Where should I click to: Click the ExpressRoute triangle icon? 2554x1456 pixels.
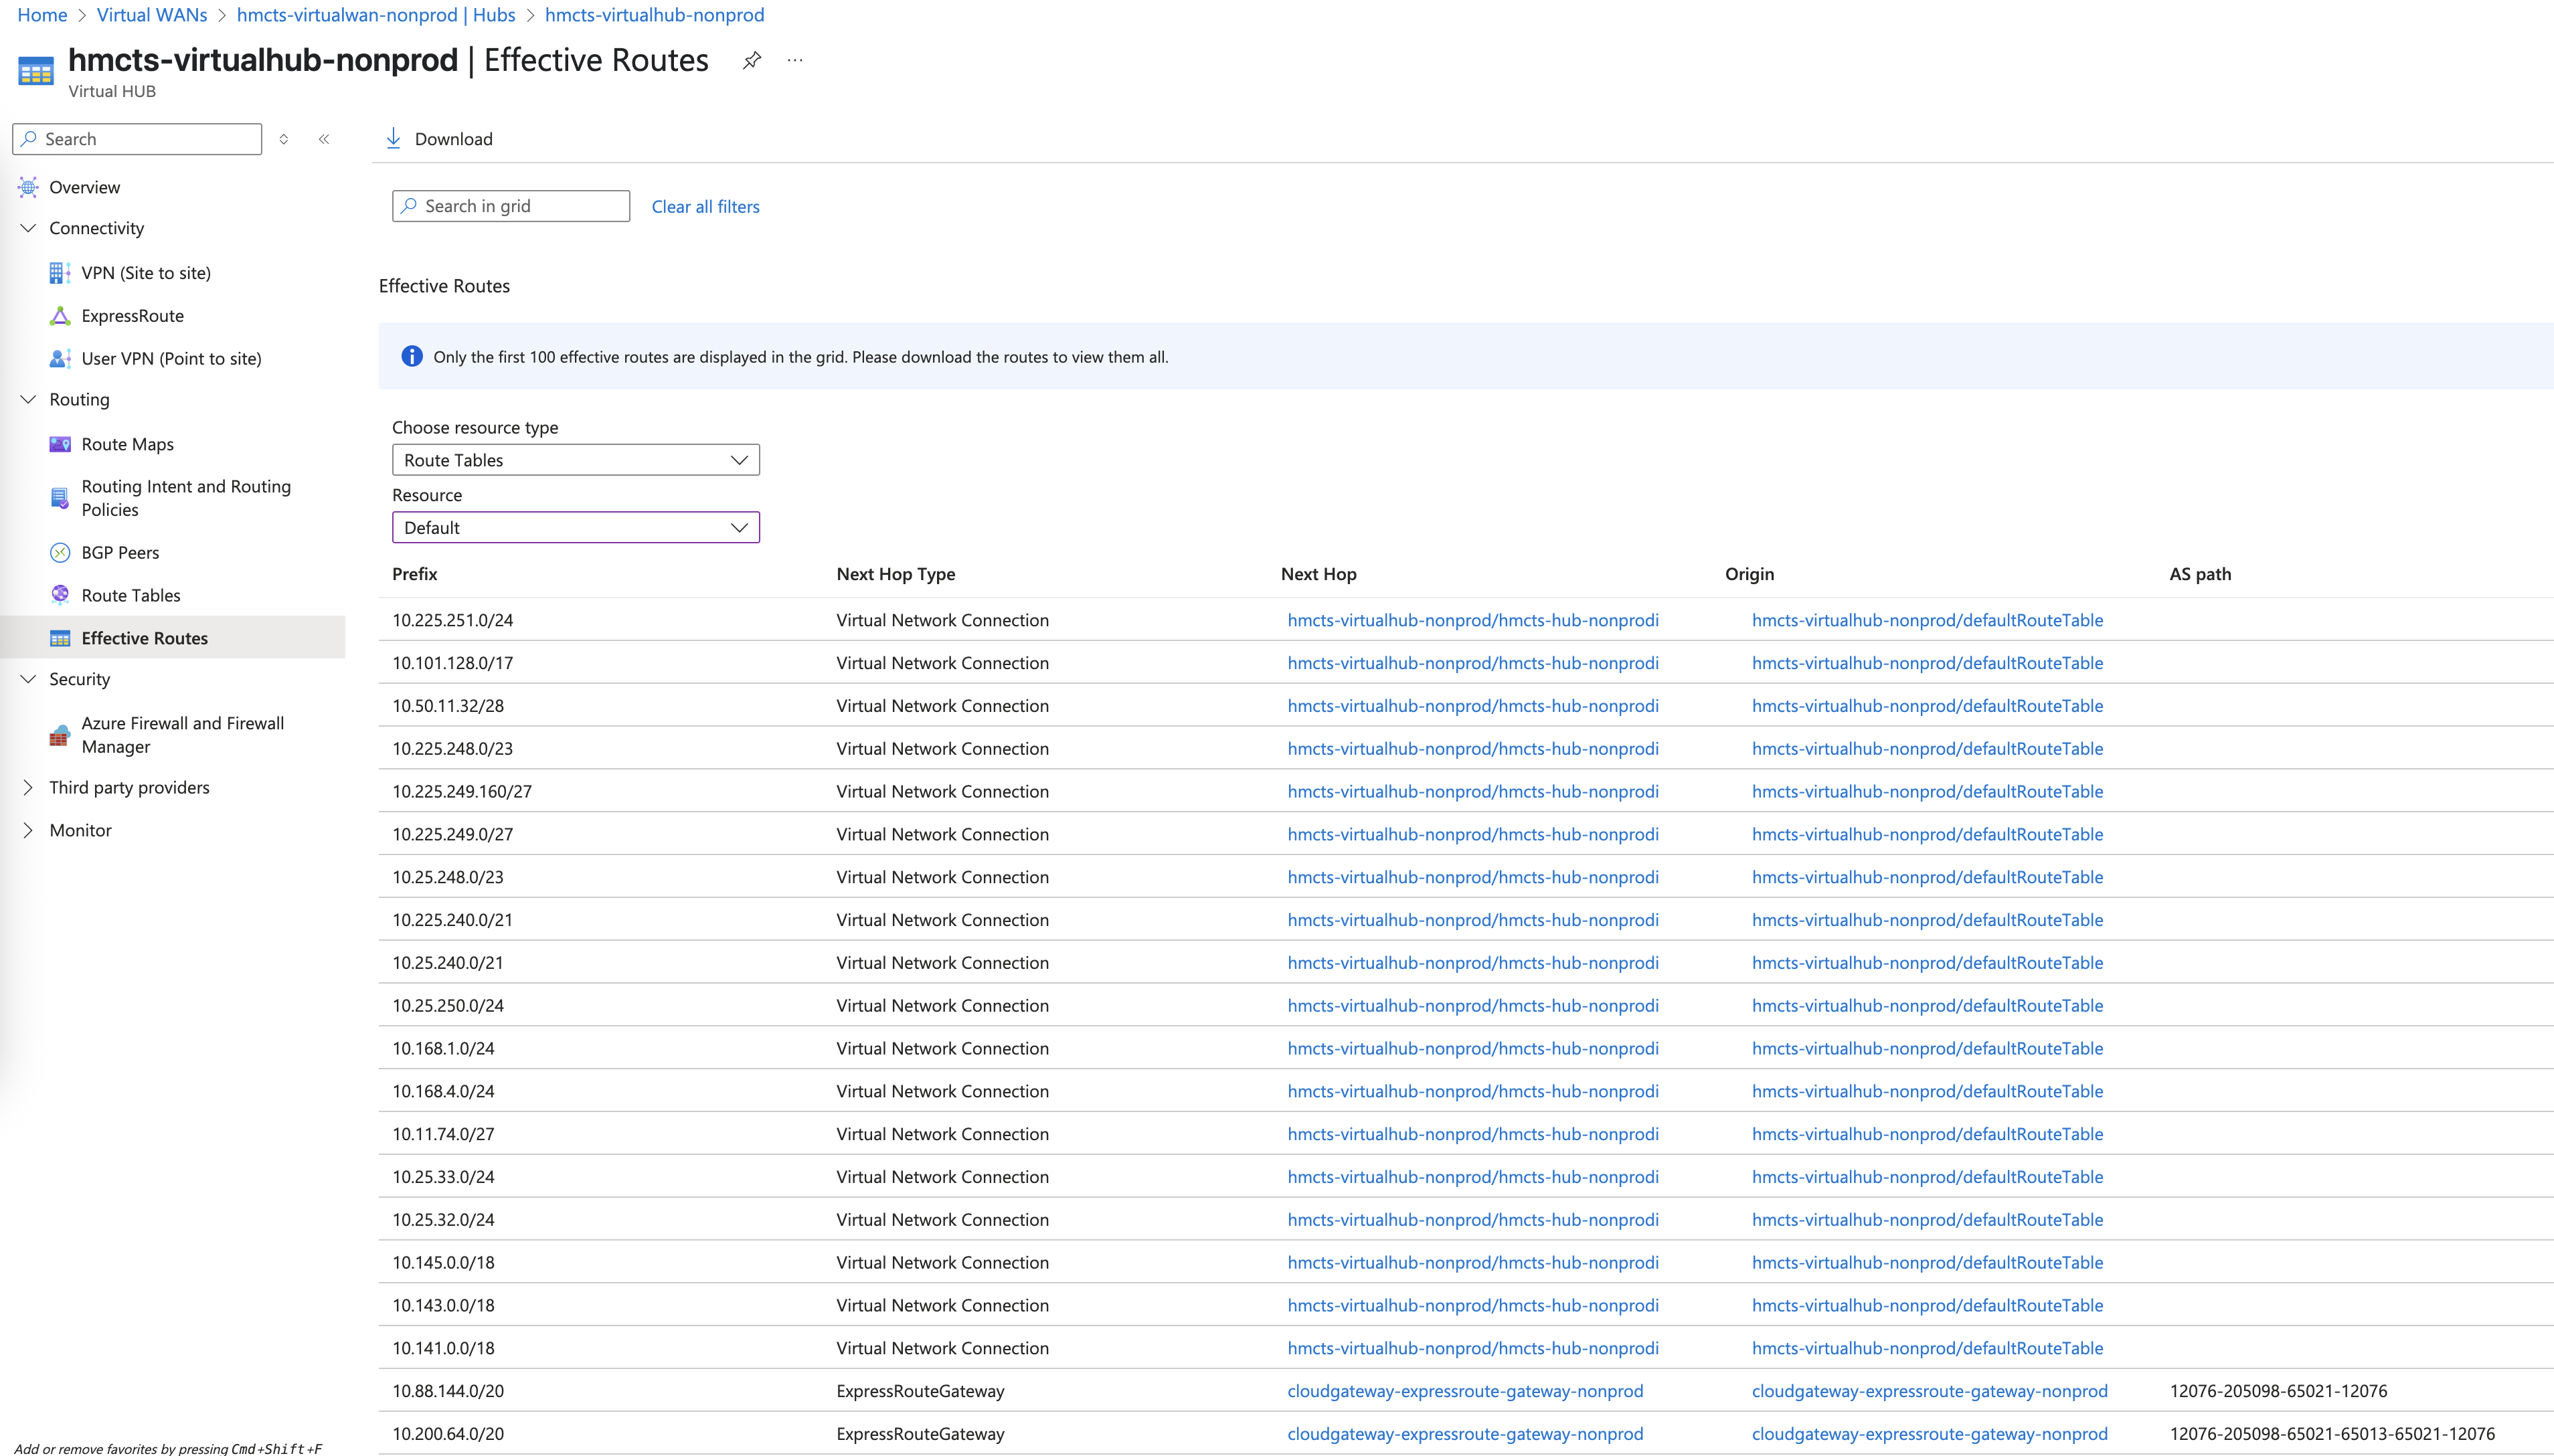click(x=60, y=316)
